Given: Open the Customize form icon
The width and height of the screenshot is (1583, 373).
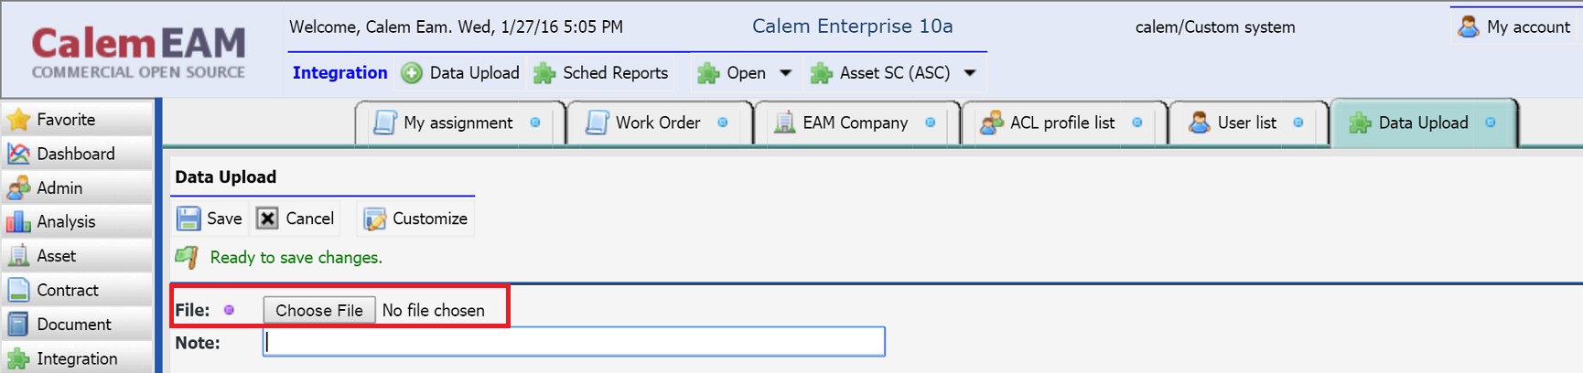Looking at the screenshot, I should pos(374,219).
